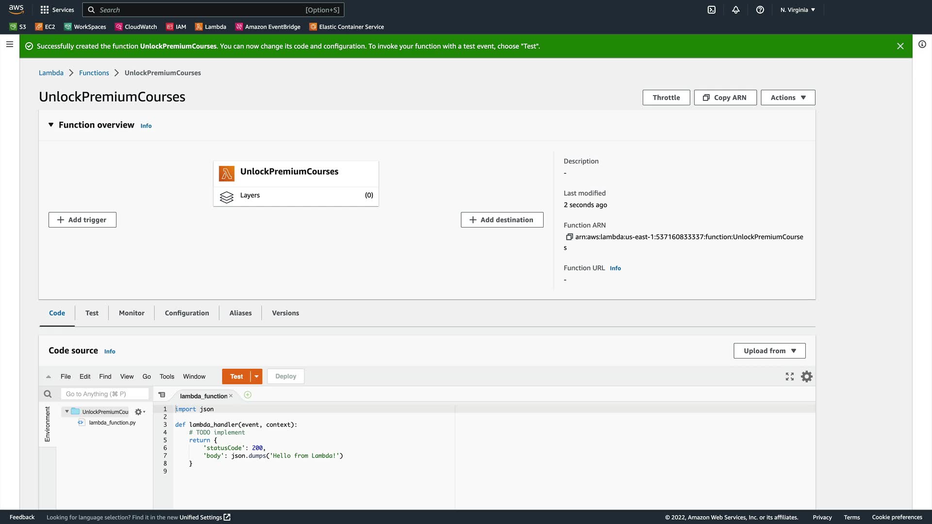The image size is (932, 524).
Task: Add a new editor tab with the plus icon
Action: click(248, 395)
